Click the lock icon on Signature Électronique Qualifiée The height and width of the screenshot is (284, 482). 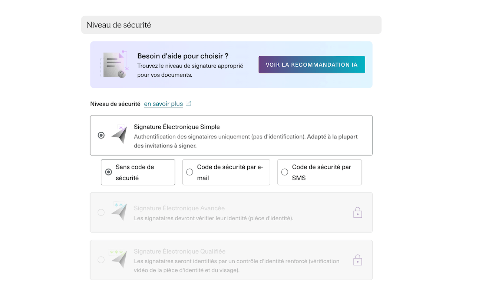tap(357, 260)
